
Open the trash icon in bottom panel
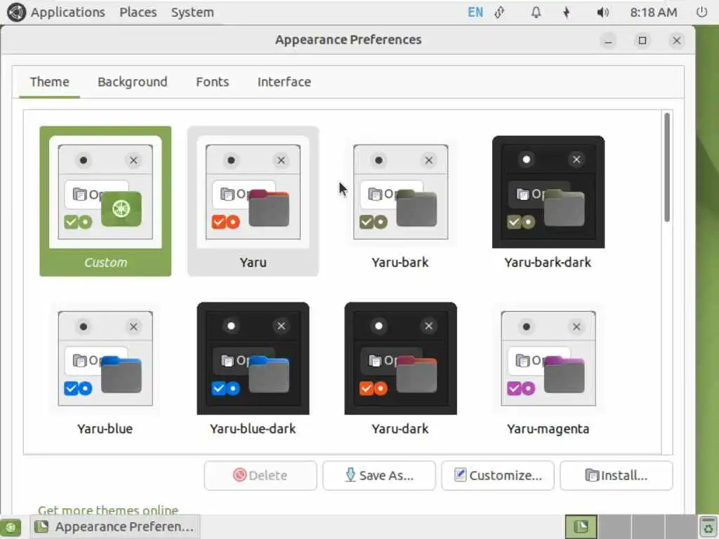coord(708,526)
